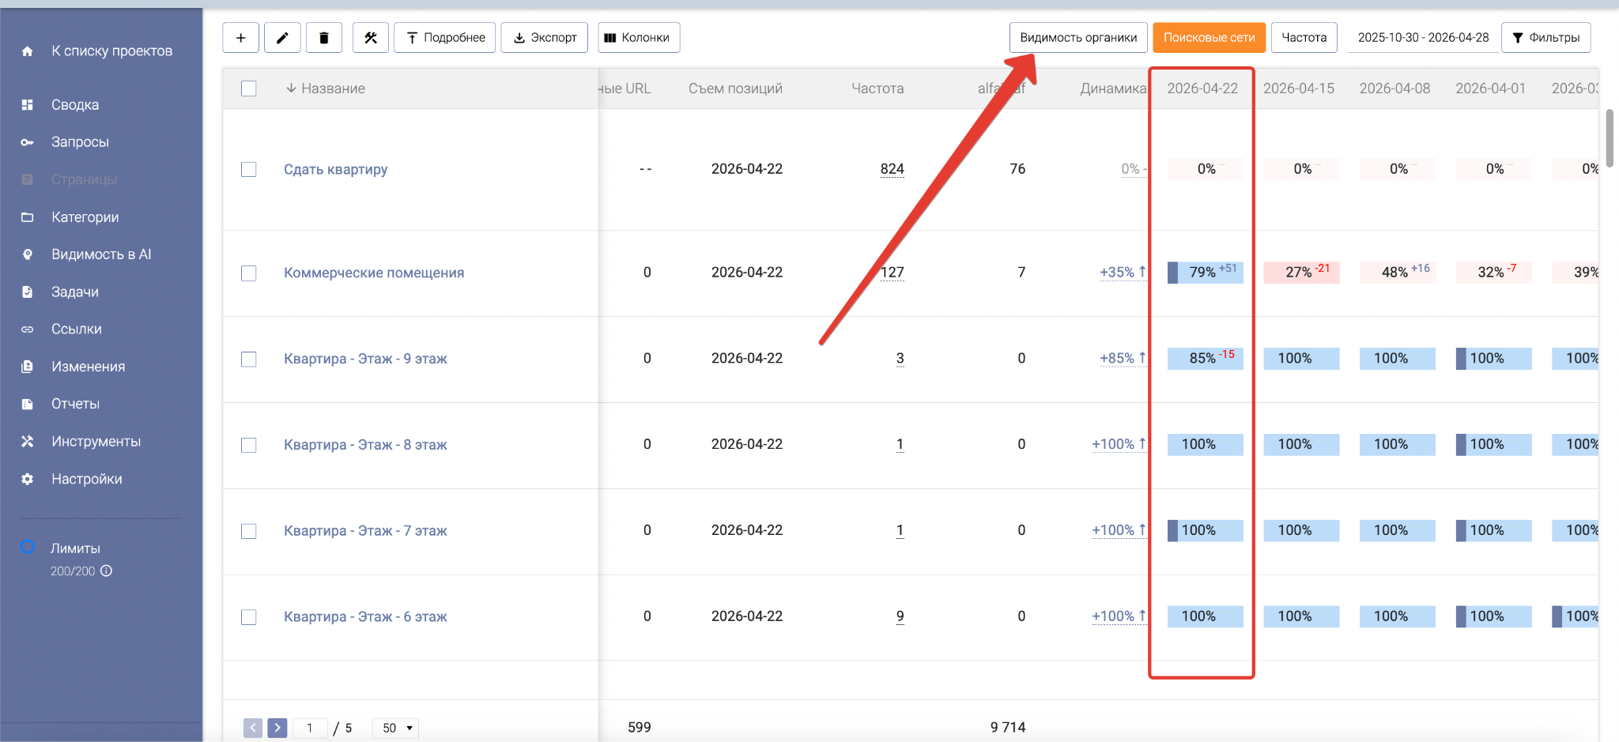Screen dimensions: 1619x742
Task: Click the pencil edit icon
Action: [x=282, y=38]
